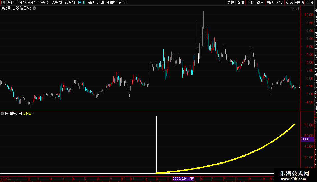Click the 复权 adjustment button
The height and width of the screenshot is (182, 317).
231,3
